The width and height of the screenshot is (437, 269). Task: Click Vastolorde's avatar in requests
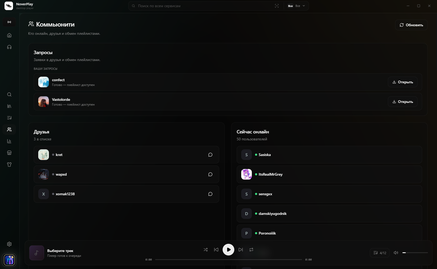coord(44,102)
